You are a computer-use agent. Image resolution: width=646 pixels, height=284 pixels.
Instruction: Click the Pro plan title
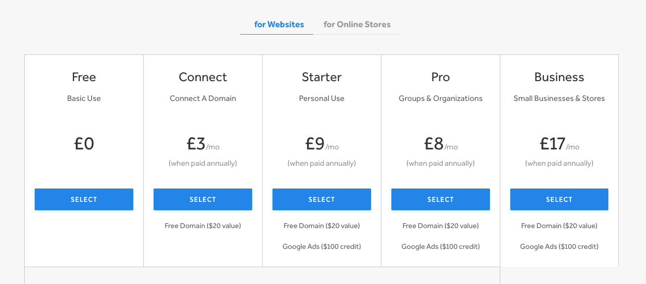click(440, 77)
